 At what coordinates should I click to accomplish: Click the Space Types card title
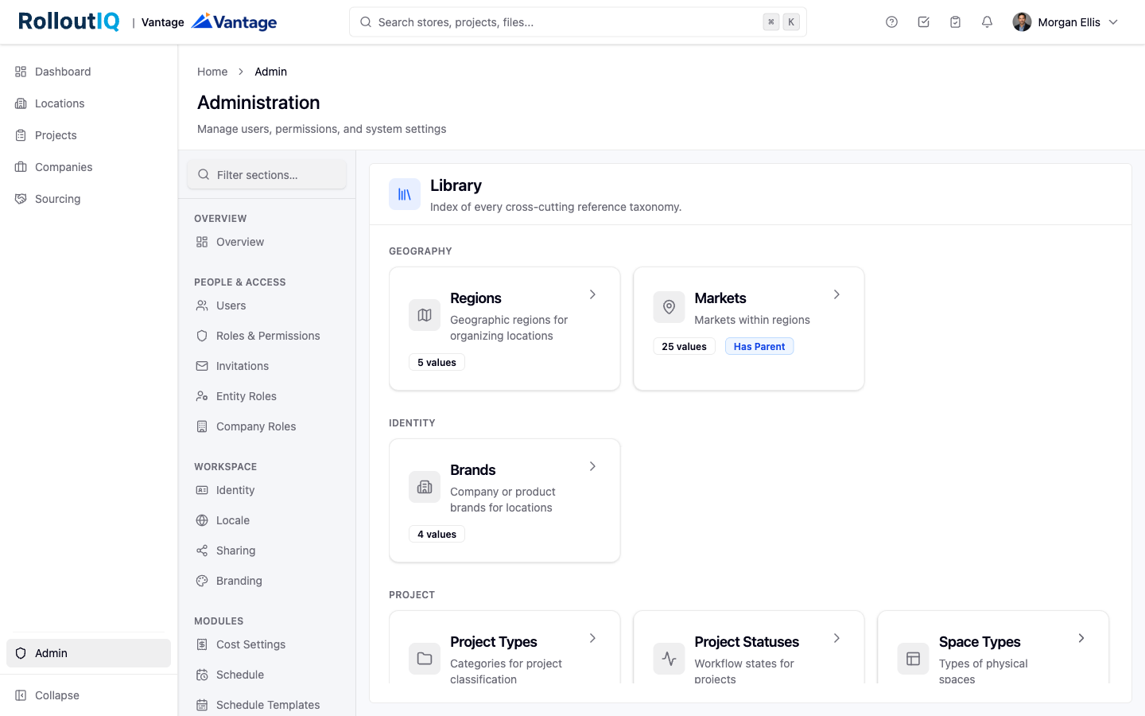(x=980, y=642)
